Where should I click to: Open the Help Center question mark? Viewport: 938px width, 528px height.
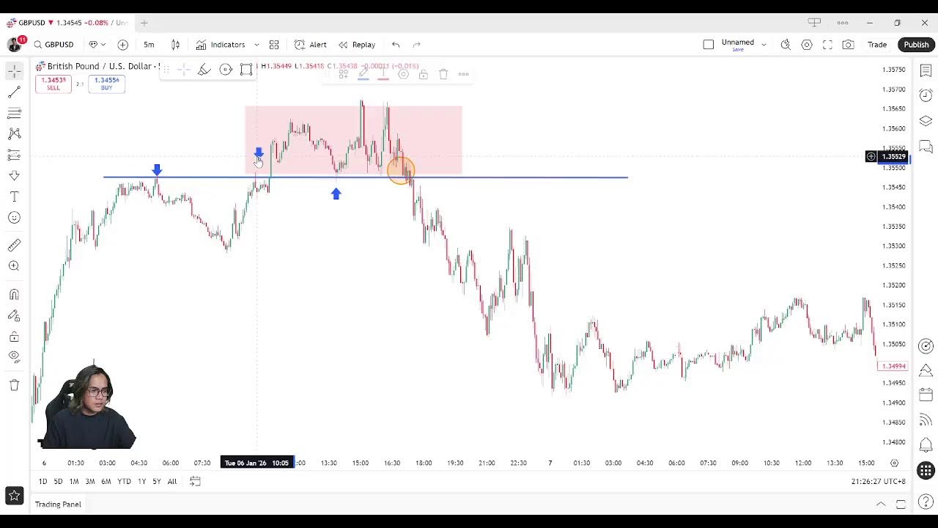coord(926,502)
